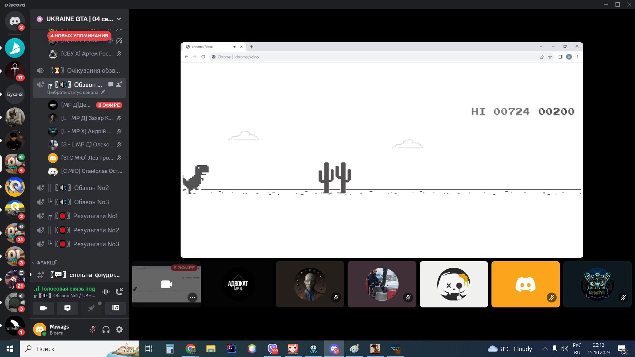635x357 pixels.
Task: Disconnect from voice with the phone icon
Action: (x=119, y=292)
